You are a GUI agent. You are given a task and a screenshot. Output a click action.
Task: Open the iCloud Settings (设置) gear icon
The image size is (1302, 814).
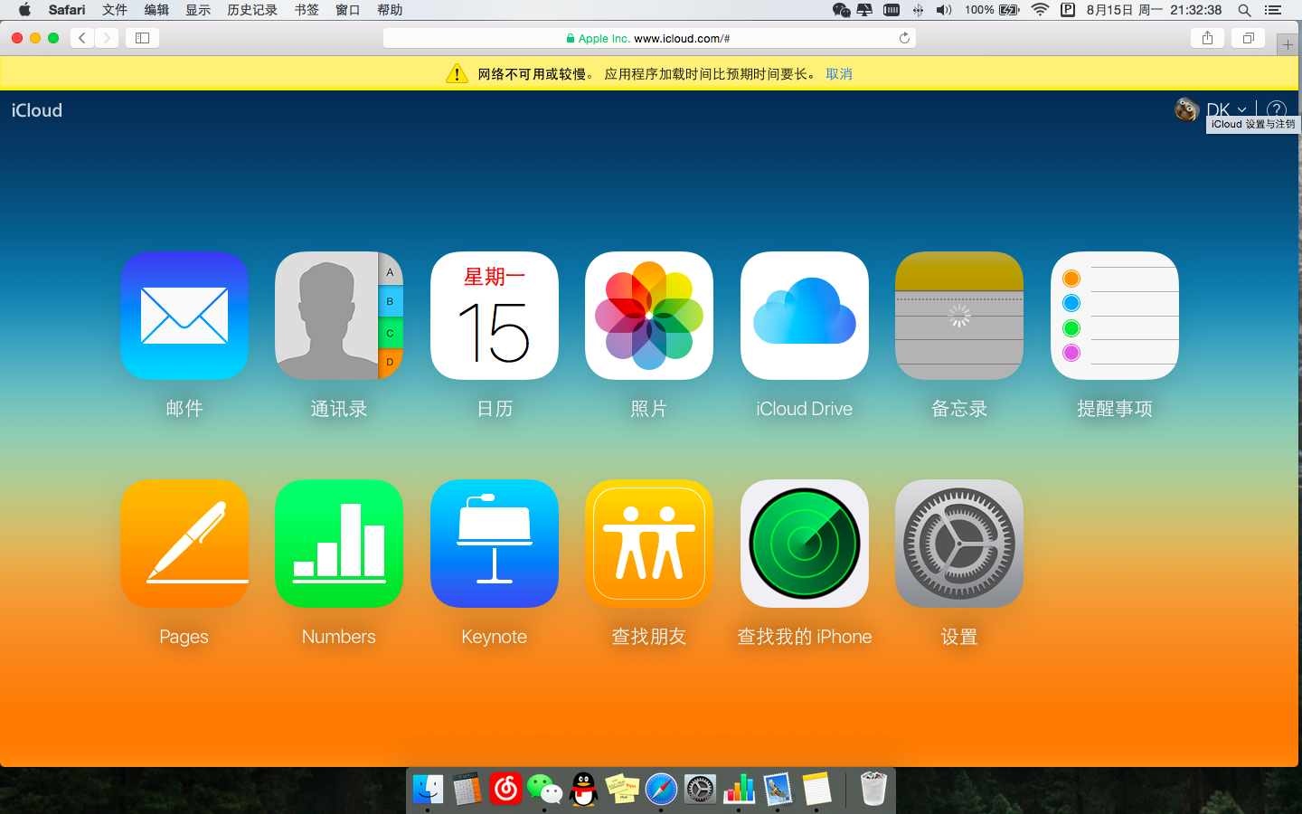[959, 544]
